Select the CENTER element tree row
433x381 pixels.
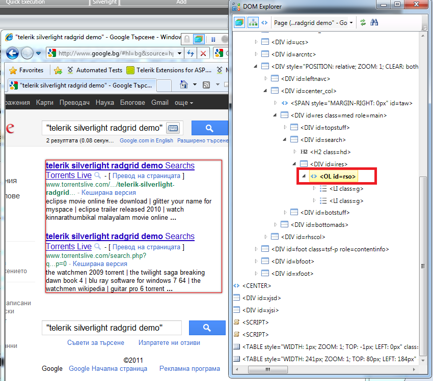click(x=252, y=286)
